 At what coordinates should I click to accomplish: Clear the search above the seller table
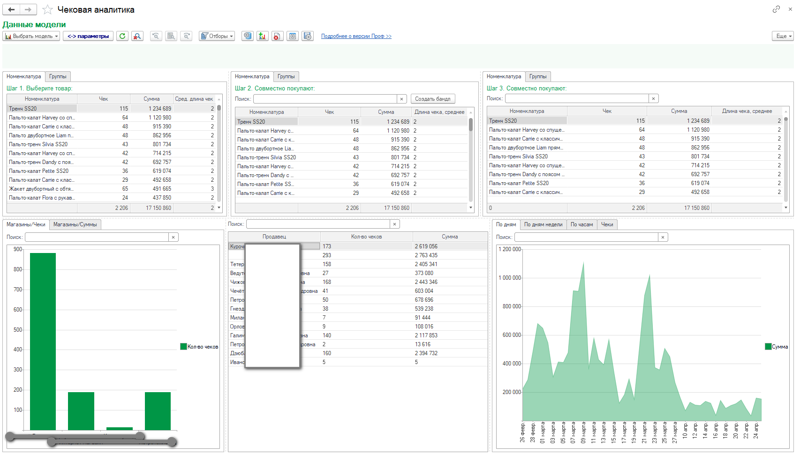[394, 224]
